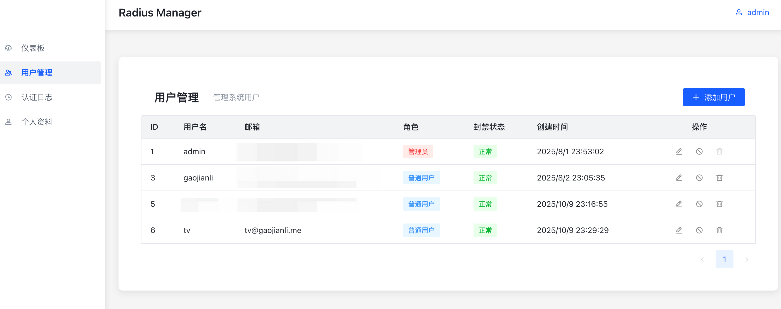Image resolution: width=781 pixels, height=309 pixels.
Task: Edit the gaojianli user
Action: [679, 178]
